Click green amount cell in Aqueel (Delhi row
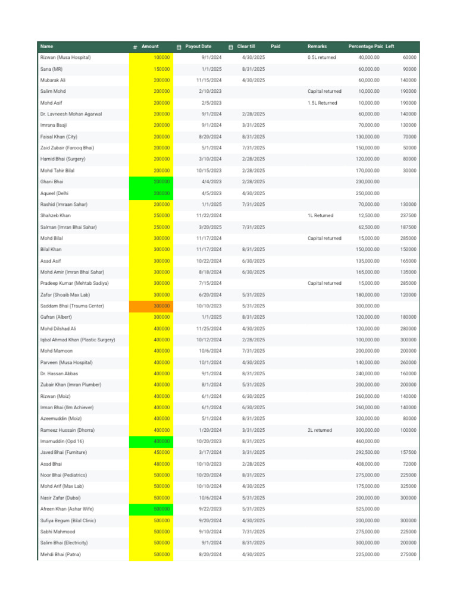The height and width of the screenshot is (609, 457). 151,193
